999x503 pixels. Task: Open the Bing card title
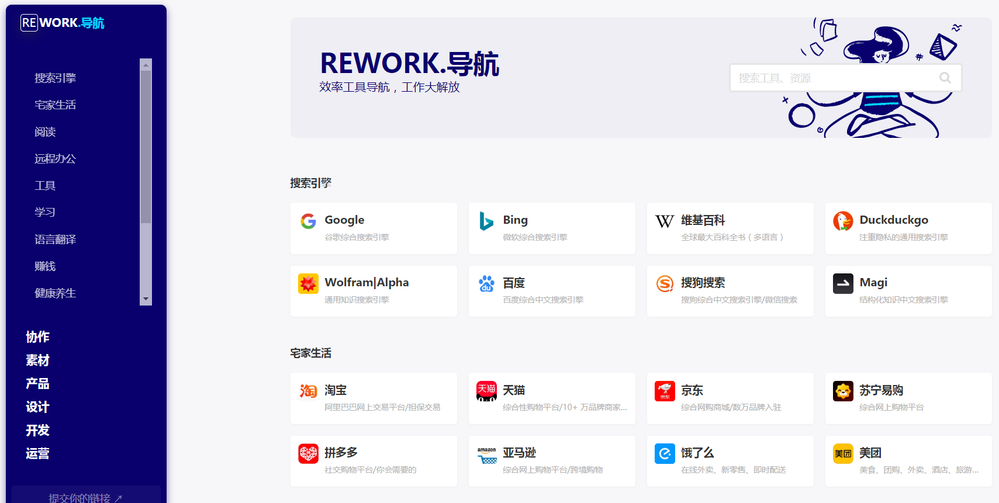click(x=515, y=220)
